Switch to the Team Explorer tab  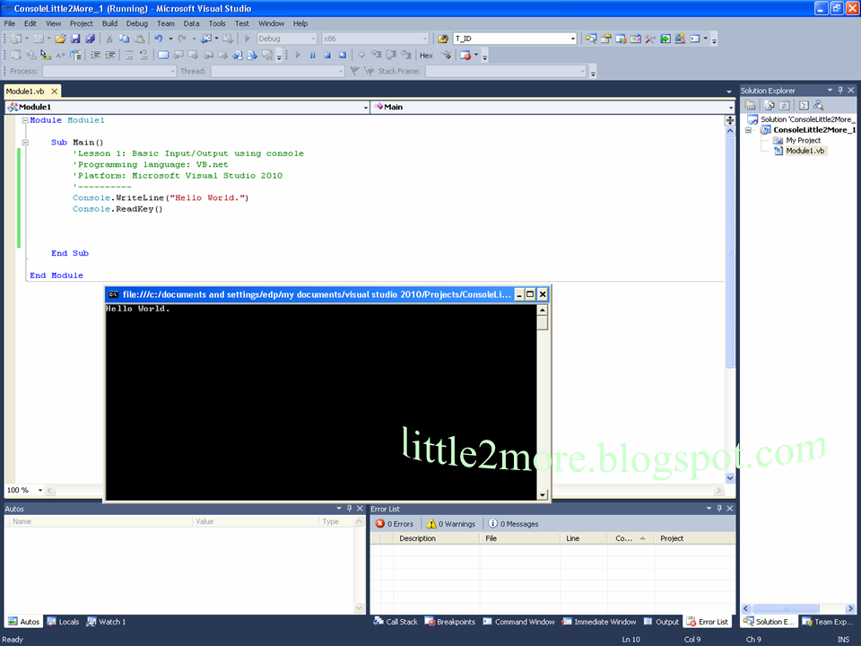tap(828, 622)
